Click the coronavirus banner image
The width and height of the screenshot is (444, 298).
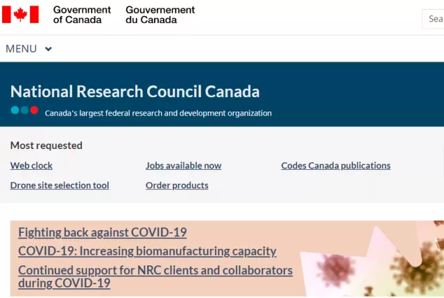[372, 258]
